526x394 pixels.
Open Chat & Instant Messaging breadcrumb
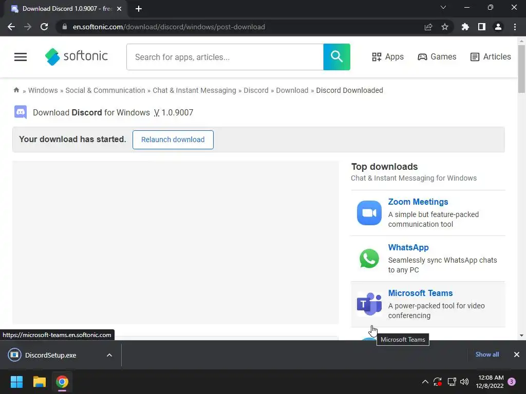[x=194, y=90]
